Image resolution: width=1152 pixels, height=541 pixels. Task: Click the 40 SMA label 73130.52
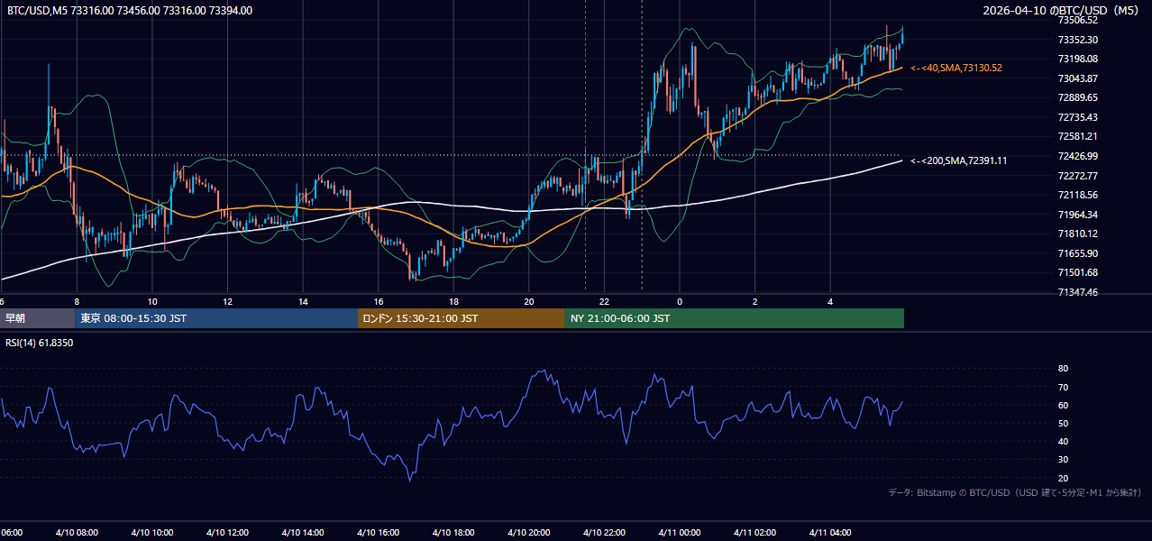956,68
